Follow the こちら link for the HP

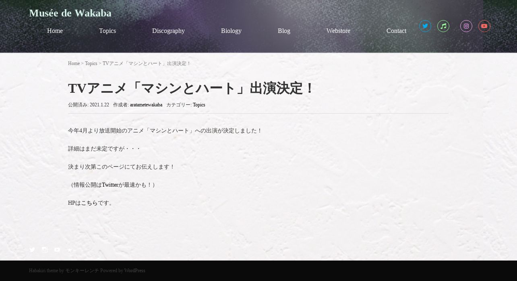pyautogui.click(x=89, y=203)
